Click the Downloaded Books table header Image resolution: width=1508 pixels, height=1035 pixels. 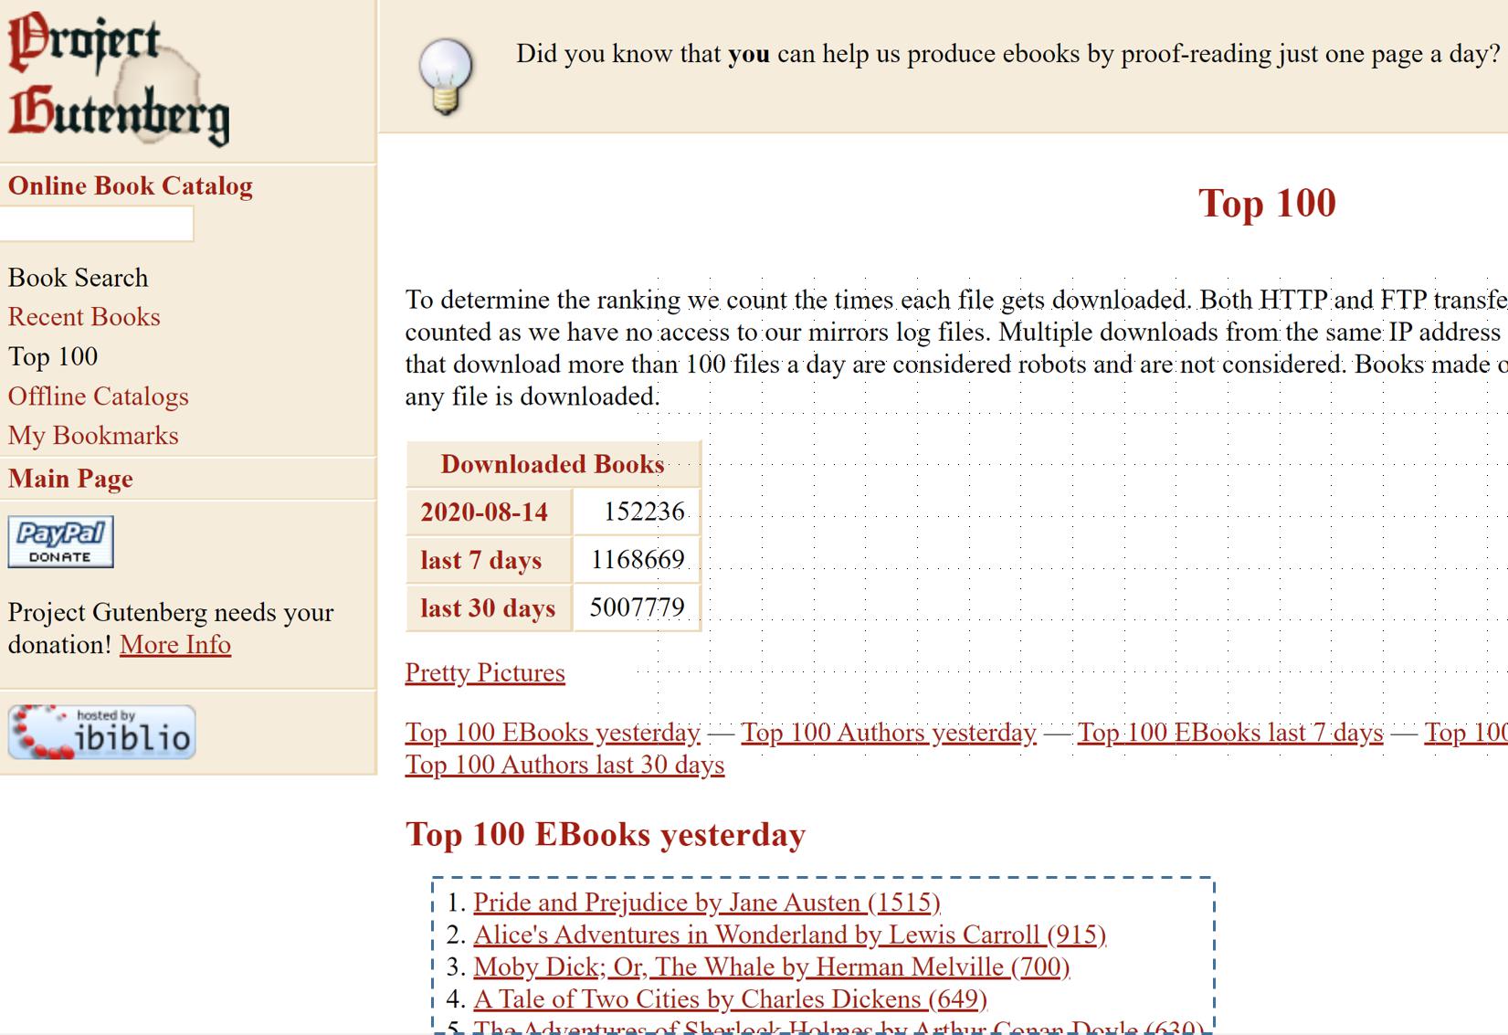[x=553, y=464]
